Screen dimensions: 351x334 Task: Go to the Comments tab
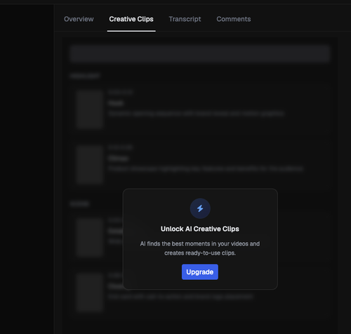pos(234,19)
